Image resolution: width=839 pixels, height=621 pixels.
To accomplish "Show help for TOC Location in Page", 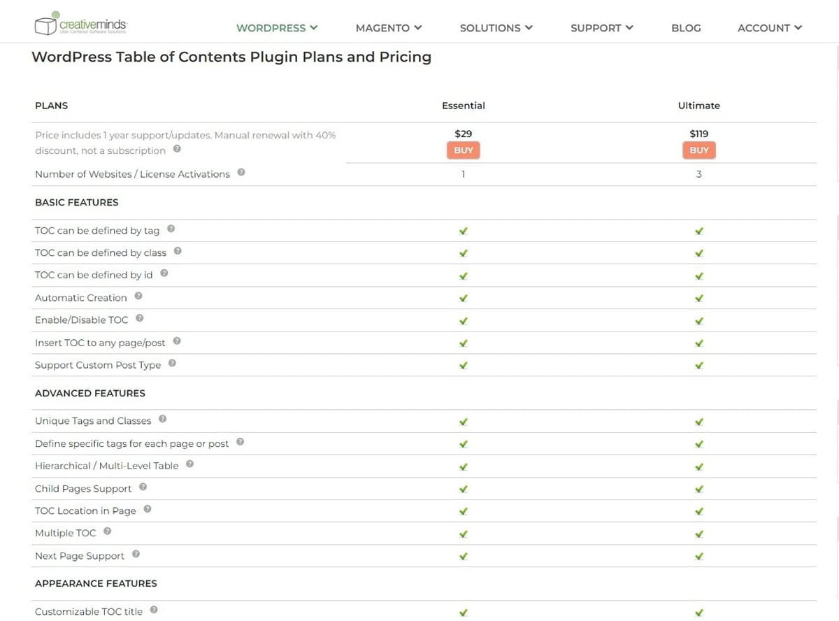I will click(x=148, y=509).
